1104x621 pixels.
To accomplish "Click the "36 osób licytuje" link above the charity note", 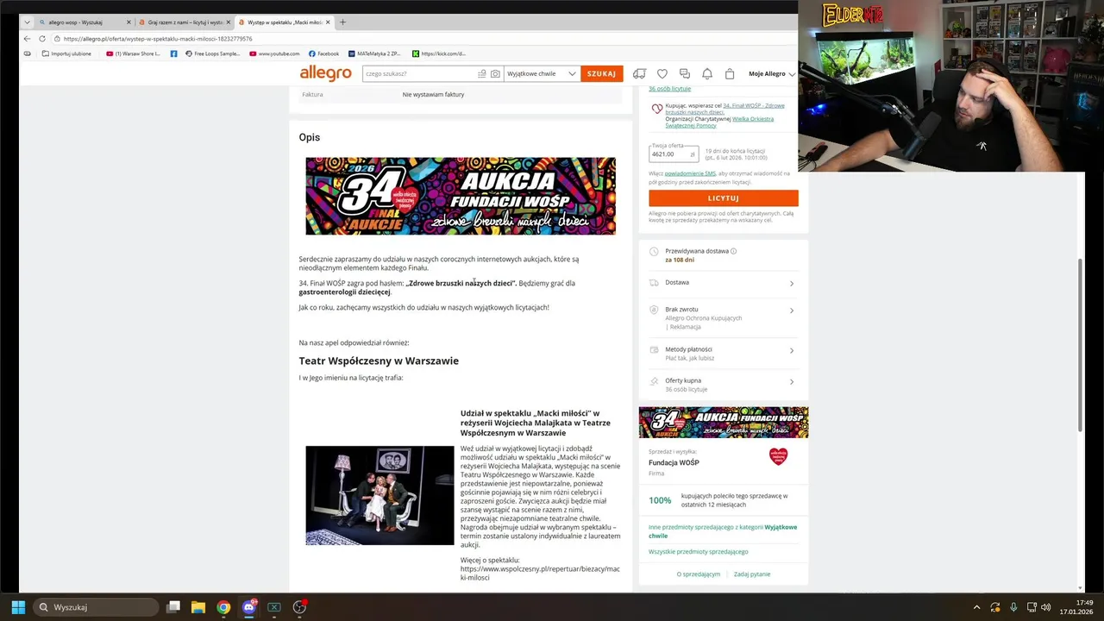I will coord(669,89).
